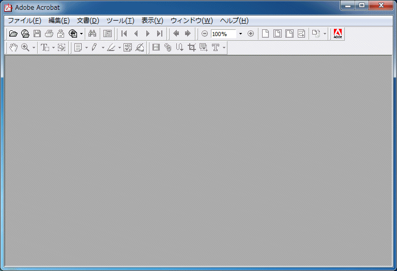Click the Adobe logo icon
Image resolution: width=397 pixels, height=271 pixels.
[338, 34]
